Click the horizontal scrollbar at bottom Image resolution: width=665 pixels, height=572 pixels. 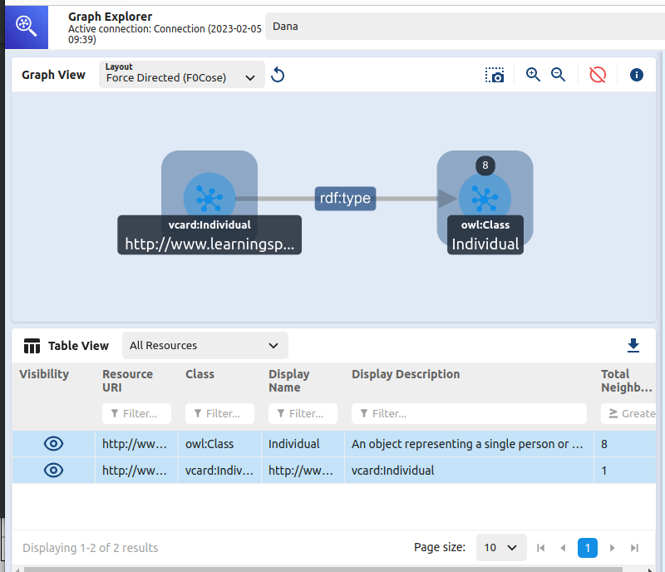323,569
